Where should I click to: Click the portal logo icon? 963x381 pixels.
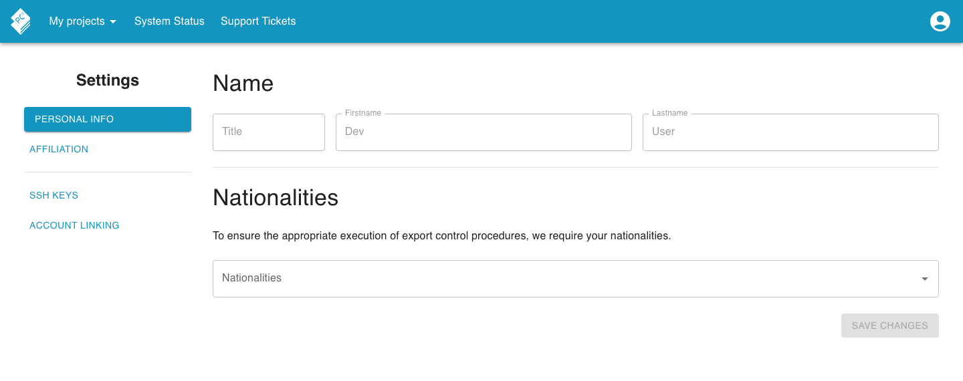(21, 21)
